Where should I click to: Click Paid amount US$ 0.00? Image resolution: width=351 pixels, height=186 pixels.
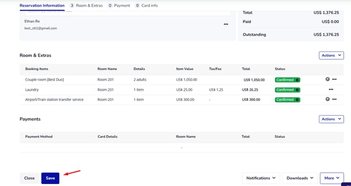pos(330,22)
